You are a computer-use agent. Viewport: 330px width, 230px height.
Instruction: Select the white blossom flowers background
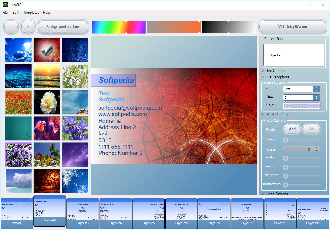pos(75,76)
